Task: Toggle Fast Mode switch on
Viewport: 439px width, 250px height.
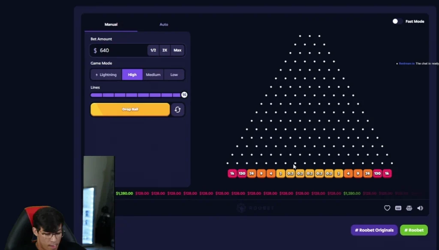Action: (397, 21)
